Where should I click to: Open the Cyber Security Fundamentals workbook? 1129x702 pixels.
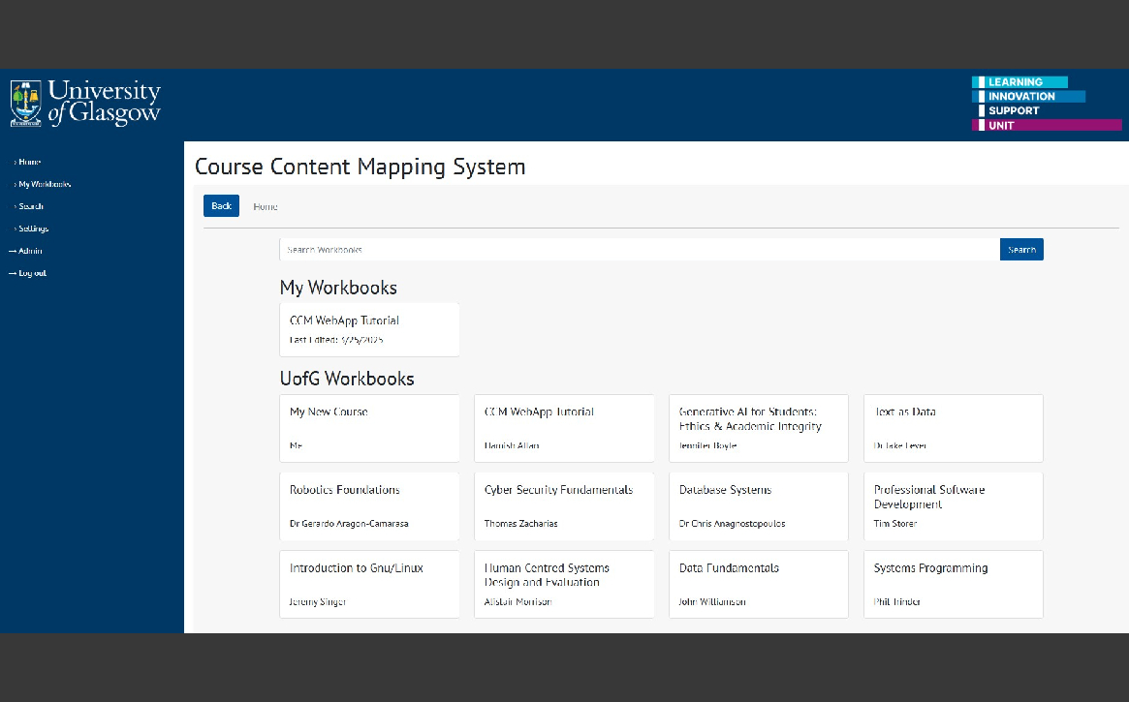pyautogui.click(x=564, y=505)
